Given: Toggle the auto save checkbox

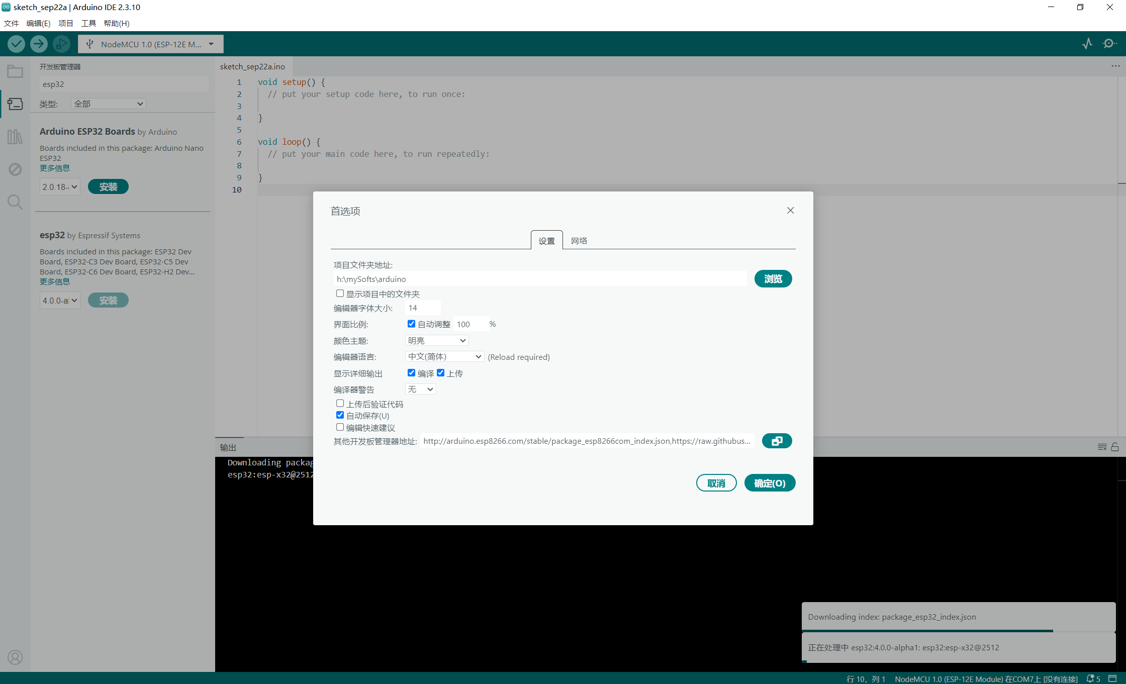Looking at the screenshot, I should (340, 415).
